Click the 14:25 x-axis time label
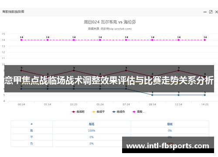This screenshot has width=218, height=157. (x=205, y=105)
